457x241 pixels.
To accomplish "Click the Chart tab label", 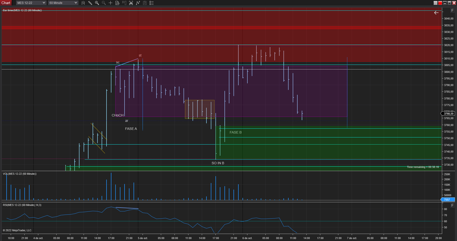I will 6,3.
